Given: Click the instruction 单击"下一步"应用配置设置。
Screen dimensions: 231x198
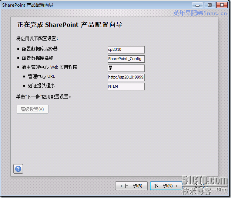Looking at the screenshot, I should point(44,97).
